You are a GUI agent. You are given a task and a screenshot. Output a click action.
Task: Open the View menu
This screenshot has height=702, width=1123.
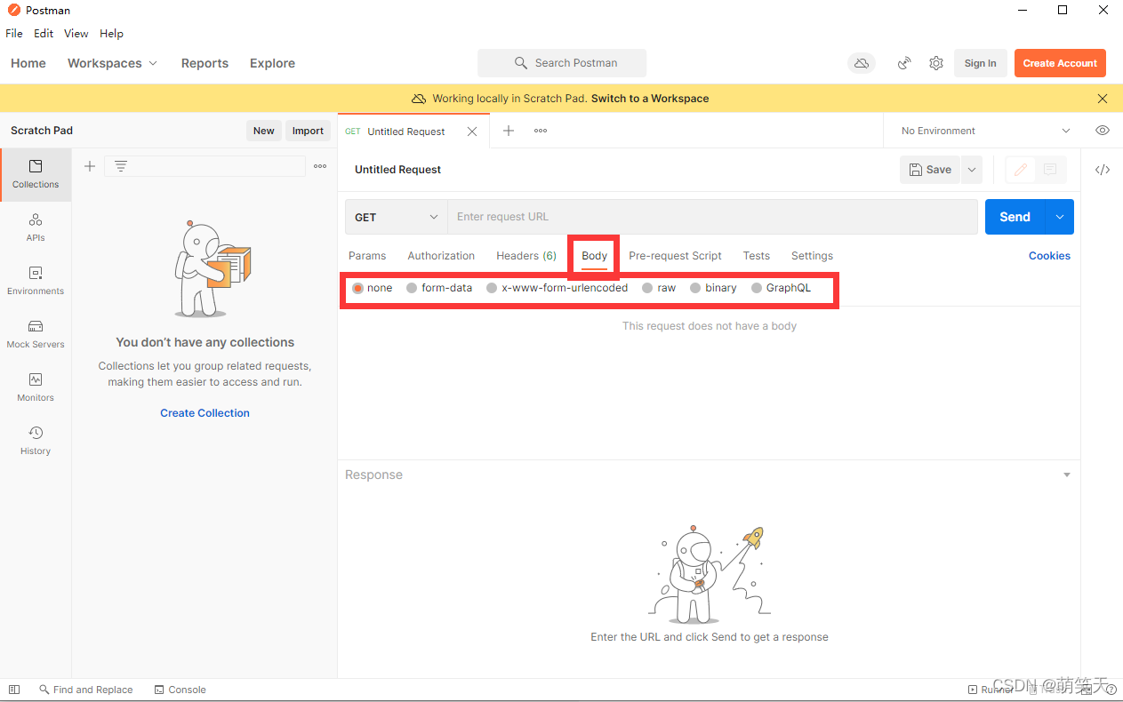[76, 34]
